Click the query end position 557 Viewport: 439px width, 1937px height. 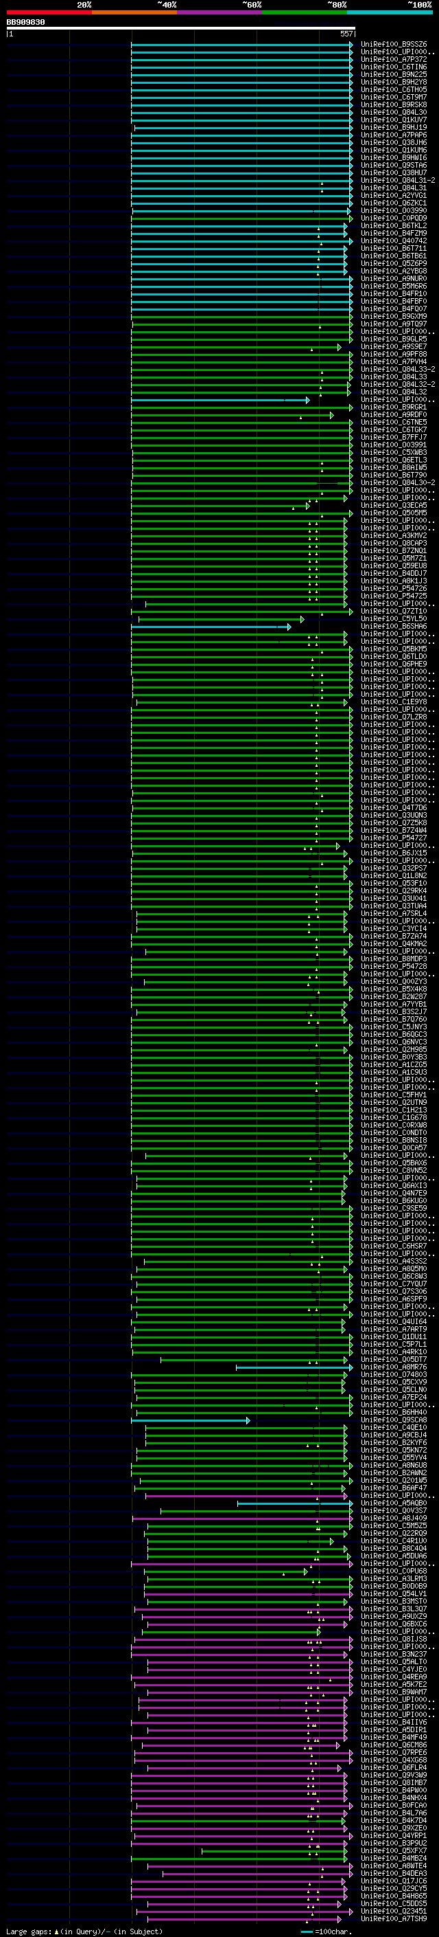tap(346, 34)
